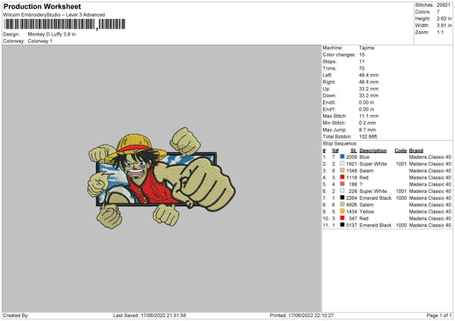Click the 'St.' column header
The image size is (455, 321).
tap(353, 151)
